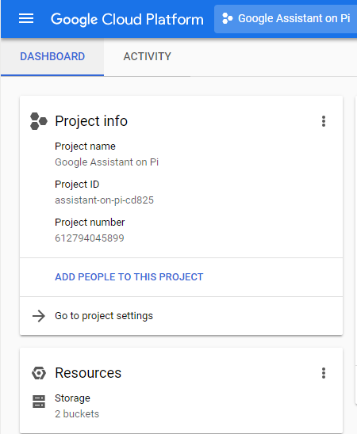Open Project info card overflow menu
This screenshot has height=434, width=357.
[324, 121]
